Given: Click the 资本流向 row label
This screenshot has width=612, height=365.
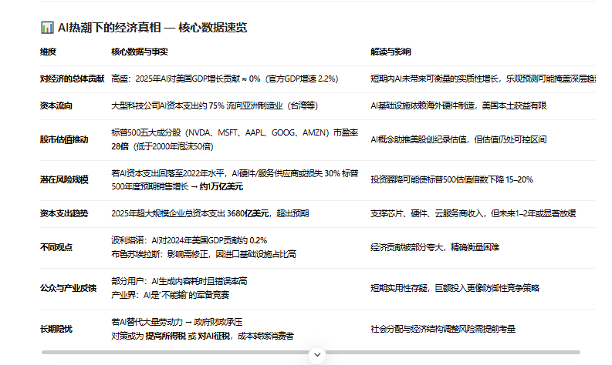Looking at the screenshot, I should click(x=56, y=105).
